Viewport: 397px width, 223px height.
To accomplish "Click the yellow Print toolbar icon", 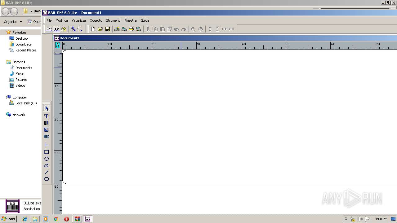I will pyautogui.click(x=131, y=29).
